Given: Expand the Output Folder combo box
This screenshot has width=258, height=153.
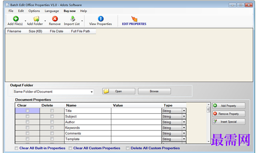Looking at the screenshot, I should pyautogui.click(x=92, y=92).
